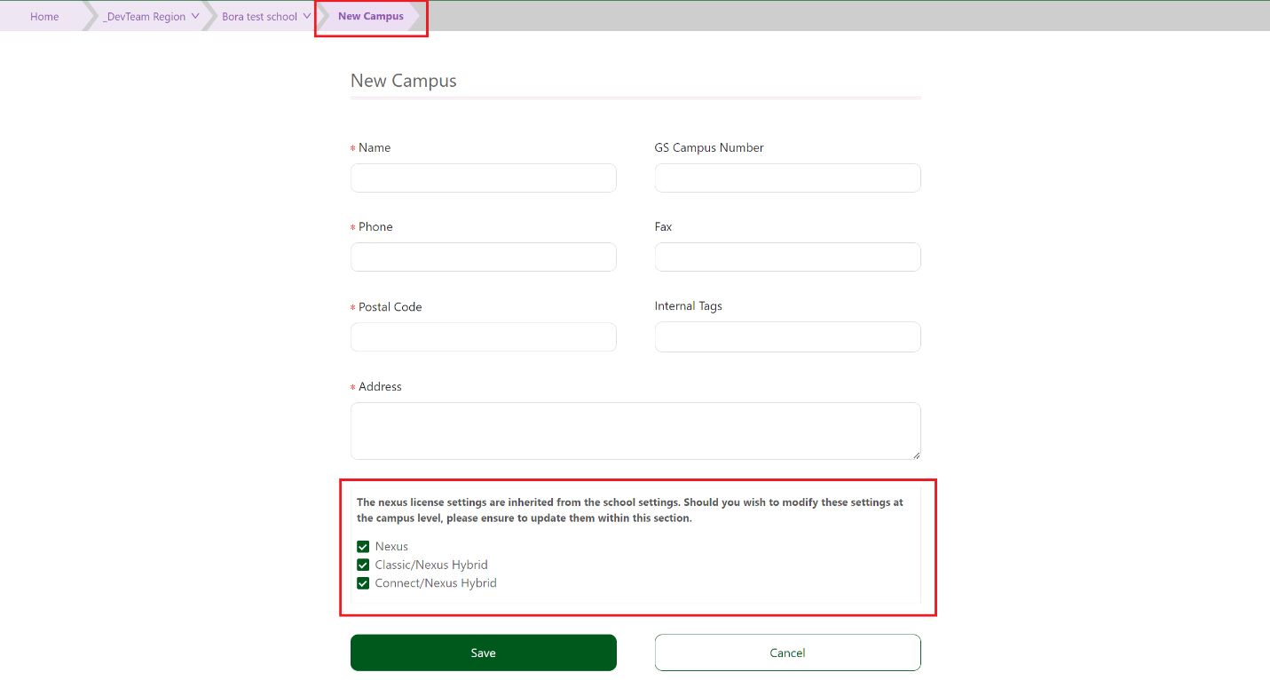Click the New Campus page heading
Screen dimensions: 1270x680
(404, 81)
